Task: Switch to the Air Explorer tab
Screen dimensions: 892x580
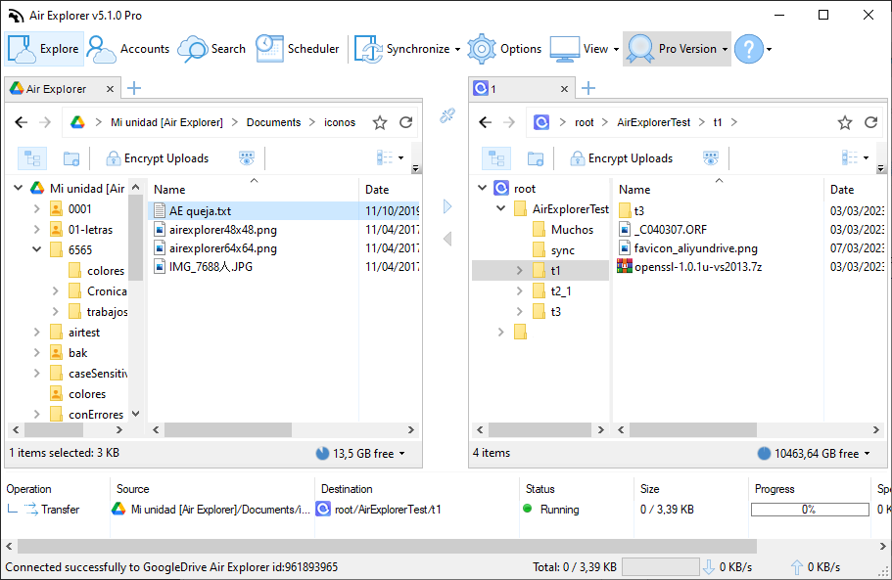Action: click(x=56, y=89)
